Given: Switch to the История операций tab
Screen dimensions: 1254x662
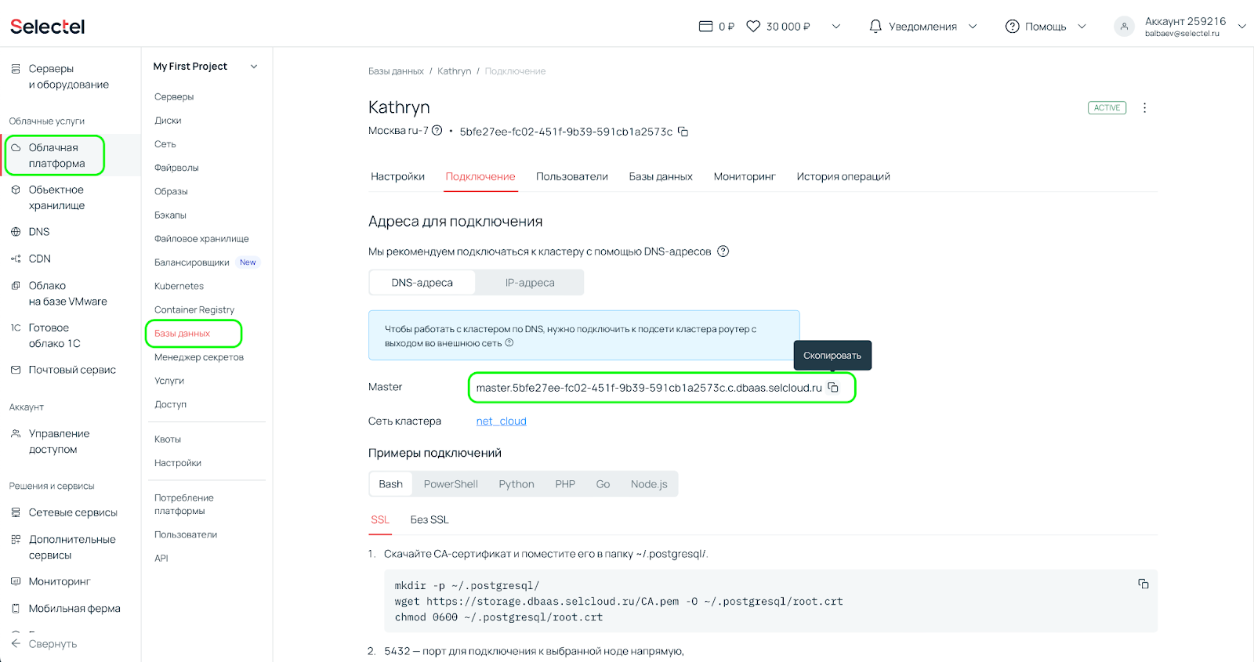Looking at the screenshot, I should pos(843,177).
